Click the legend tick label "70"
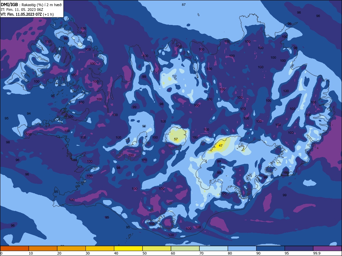The height and width of the screenshot is (256, 342). (x=201, y=253)
